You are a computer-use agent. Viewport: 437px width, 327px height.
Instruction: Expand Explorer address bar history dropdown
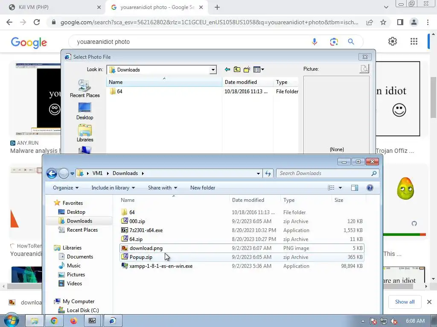258,174
